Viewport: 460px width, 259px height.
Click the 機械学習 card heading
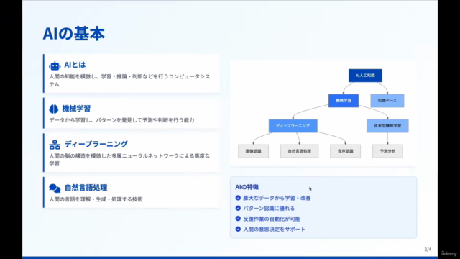76,109
